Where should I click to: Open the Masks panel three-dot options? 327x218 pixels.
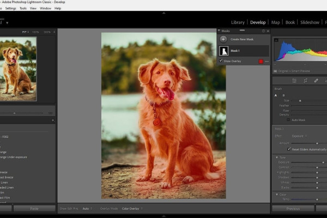(267, 62)
